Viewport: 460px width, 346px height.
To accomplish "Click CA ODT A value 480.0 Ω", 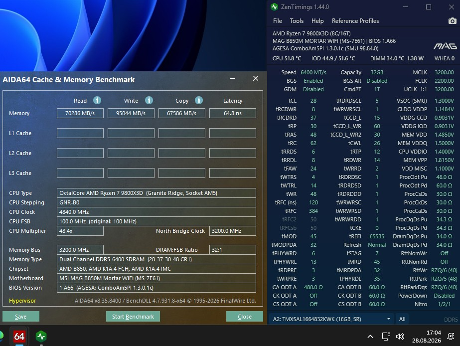I will [313, 287].
